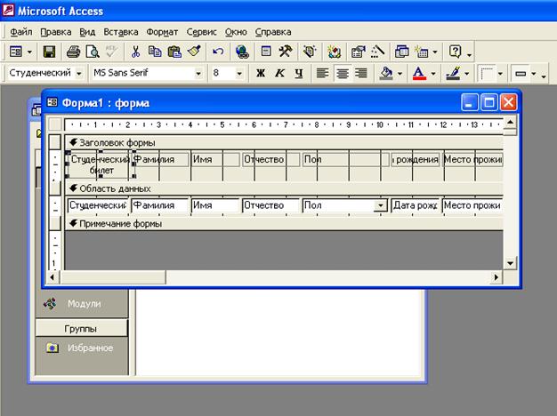This screenshot has height=416, width=557.
Task: Expand the New Object dropdown arrow
Action: tap(435, 52)
